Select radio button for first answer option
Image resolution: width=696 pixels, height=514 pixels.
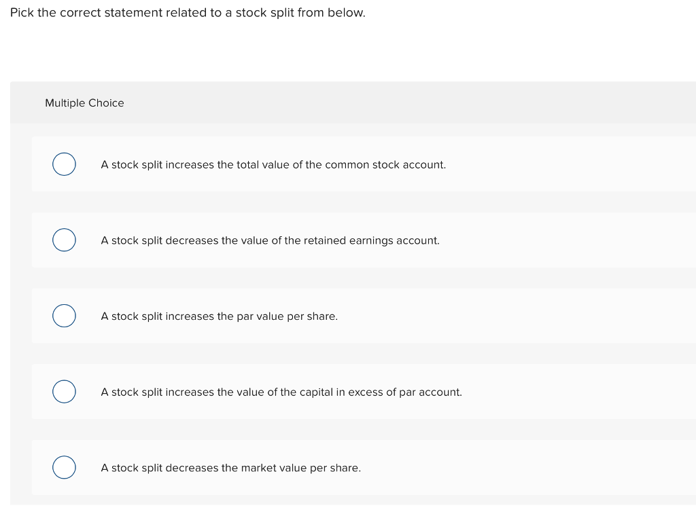tap(64, 164)
